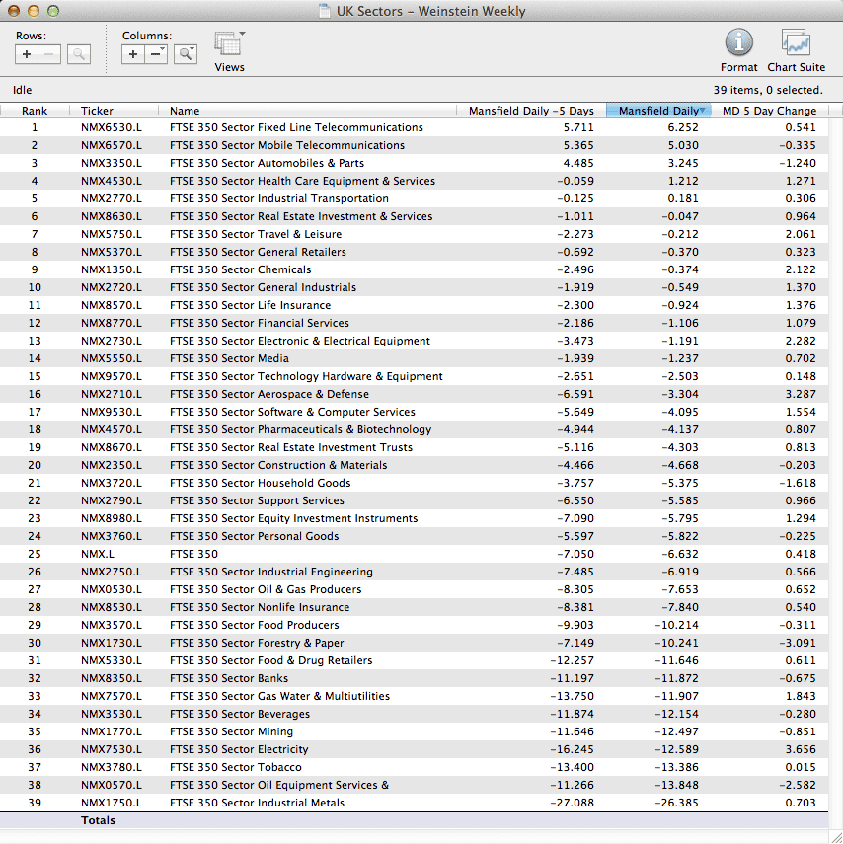Viewport: 843px width, 844px height.
Task: Open the Columns magnifier search dropdown
Action: [x=186, y=54]
